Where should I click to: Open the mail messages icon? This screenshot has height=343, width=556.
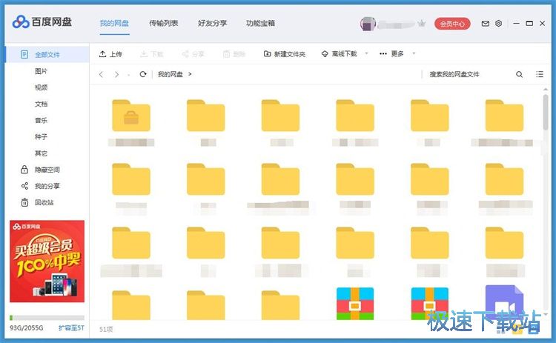[x=485, y=24]
